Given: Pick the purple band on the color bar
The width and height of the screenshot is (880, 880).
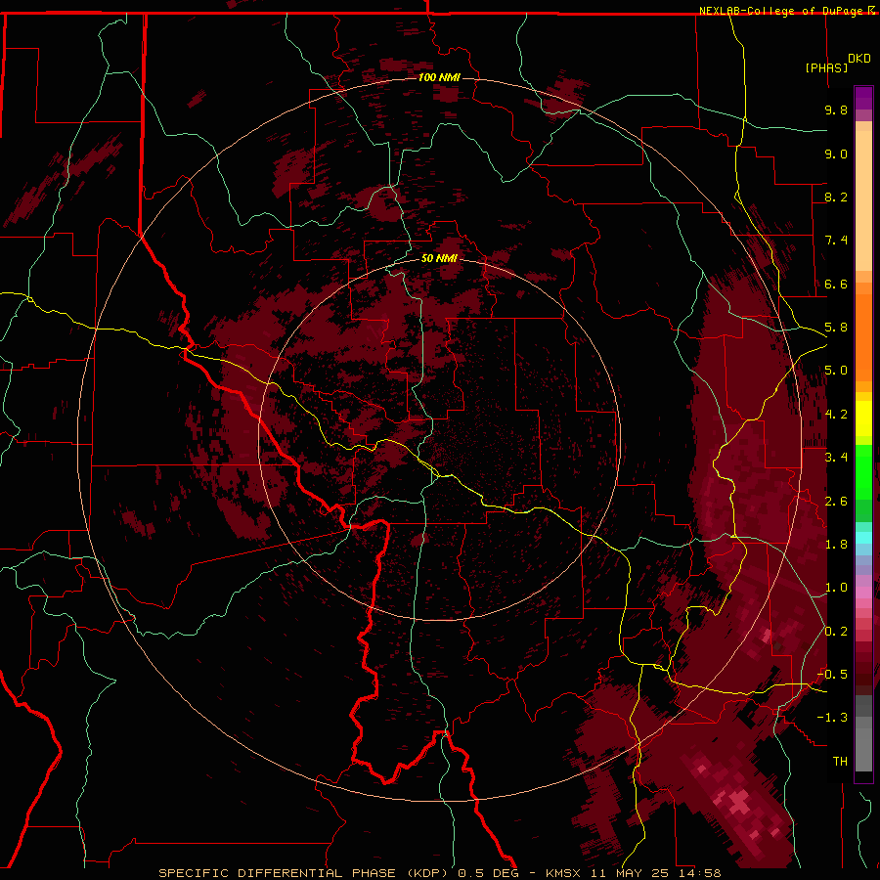Looking at the screenshot, I should 863,98.
